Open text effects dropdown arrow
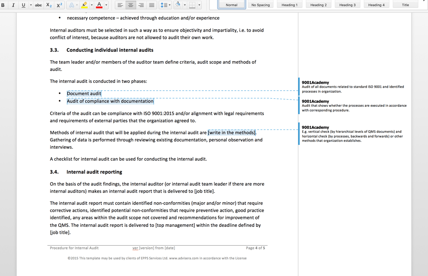 click(x=77, y=5)
